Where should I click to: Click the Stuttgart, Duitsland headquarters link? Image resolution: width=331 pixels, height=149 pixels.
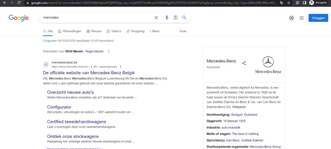[244, 115]
